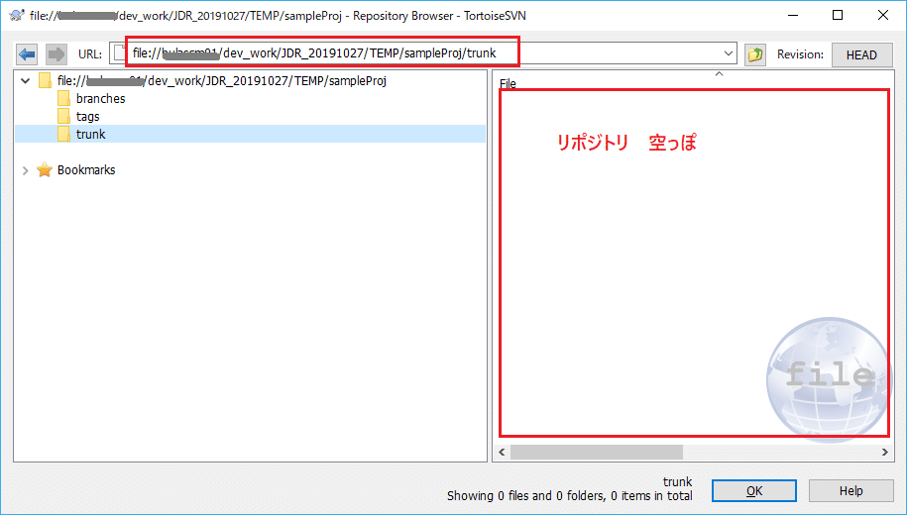Click into the URL input field
Viewport: 907px width, 515px height.
click(x=423, y=53)
